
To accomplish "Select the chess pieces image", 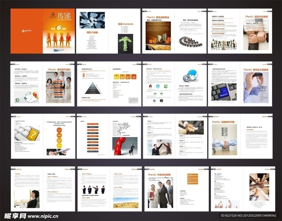I will tap(224, 44).
